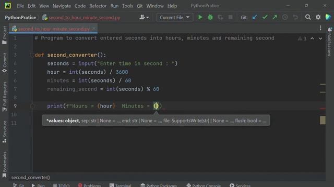Update project with Git blue arrow
This screenshot has width=334, height=187.
pyautogui.click(x=255, y=17)
